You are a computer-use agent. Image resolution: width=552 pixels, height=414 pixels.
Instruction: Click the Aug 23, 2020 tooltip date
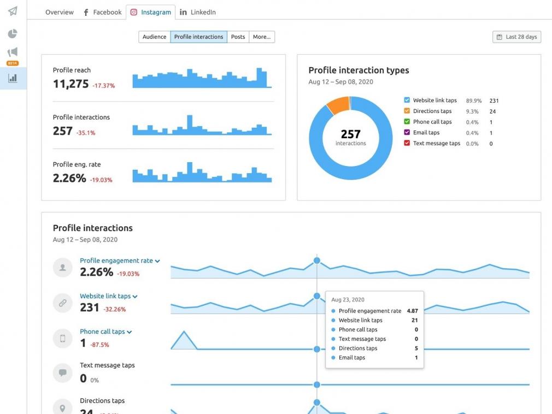(x=348, y=300)
